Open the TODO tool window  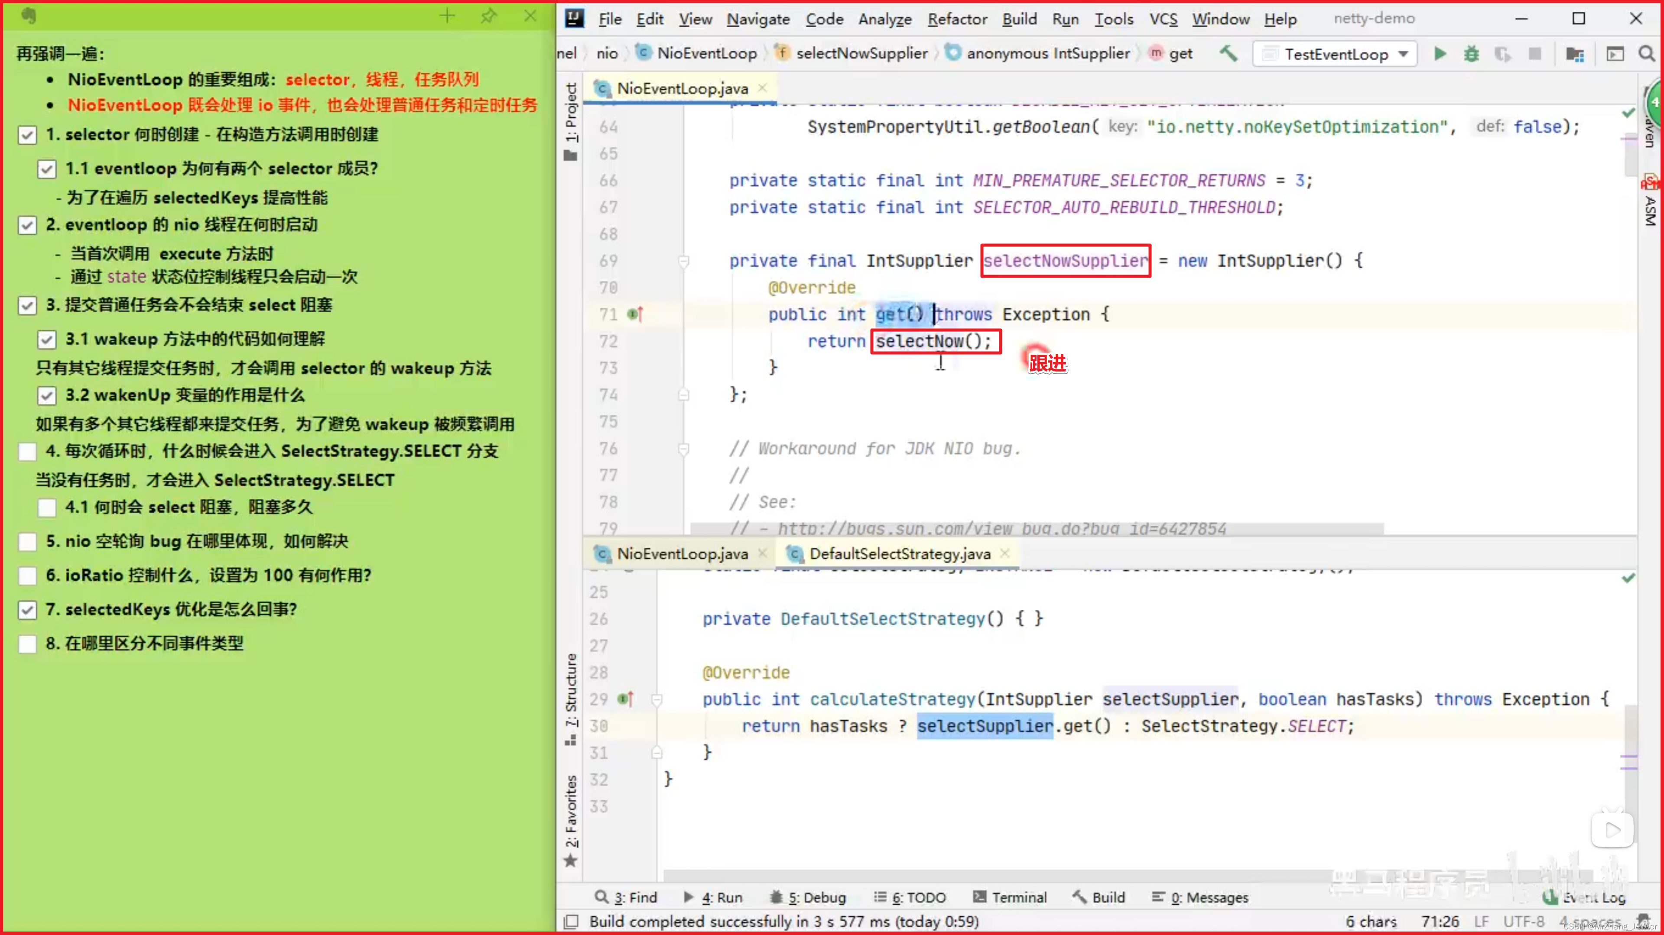click(x=910, y=897)
